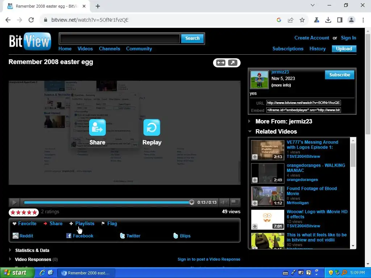Click the browser share page icon
The height and width of the screenshot is (278, 371).
point(290,20)
